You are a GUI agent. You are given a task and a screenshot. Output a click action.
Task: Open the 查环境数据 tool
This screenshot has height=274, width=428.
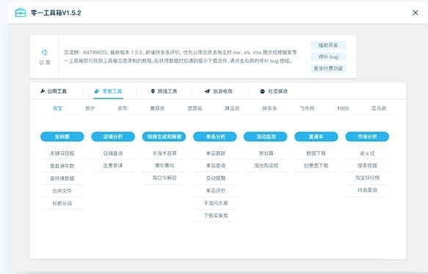tap(62, 179)
